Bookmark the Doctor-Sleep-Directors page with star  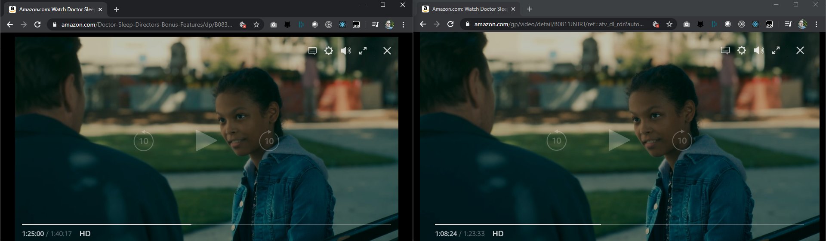(256, 24)
